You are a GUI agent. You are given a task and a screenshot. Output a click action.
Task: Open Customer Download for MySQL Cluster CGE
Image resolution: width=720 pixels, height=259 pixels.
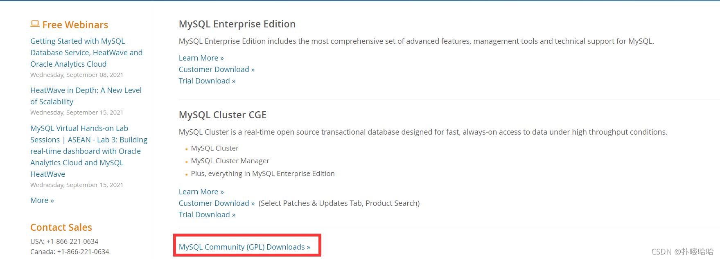(217, 203)
